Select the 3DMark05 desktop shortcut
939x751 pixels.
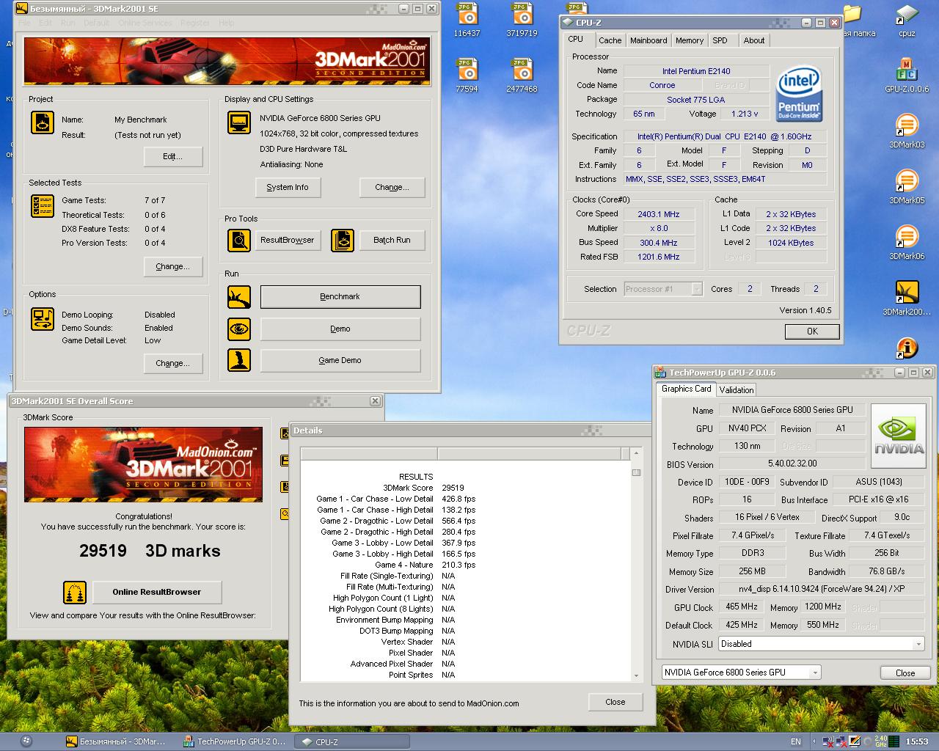pos(907,187)
